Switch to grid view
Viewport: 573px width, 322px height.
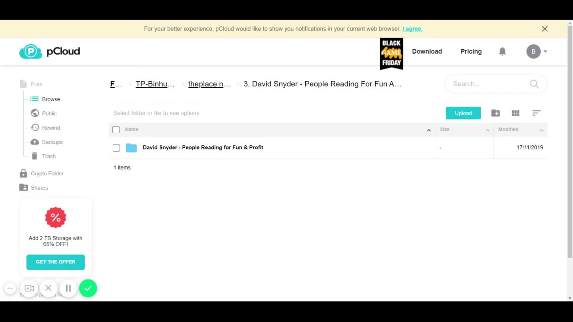(x=515, y=113)
